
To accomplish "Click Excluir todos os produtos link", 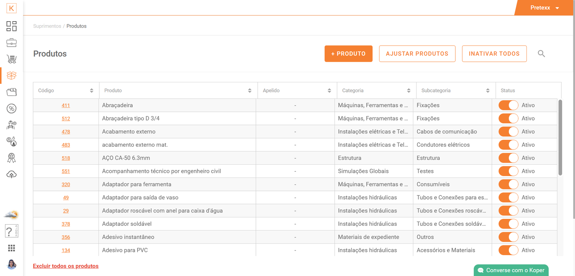I will pyautogui.click(x=66, y=266).
